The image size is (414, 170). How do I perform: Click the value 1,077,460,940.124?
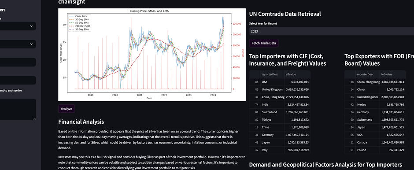click(x=297, y=135)
